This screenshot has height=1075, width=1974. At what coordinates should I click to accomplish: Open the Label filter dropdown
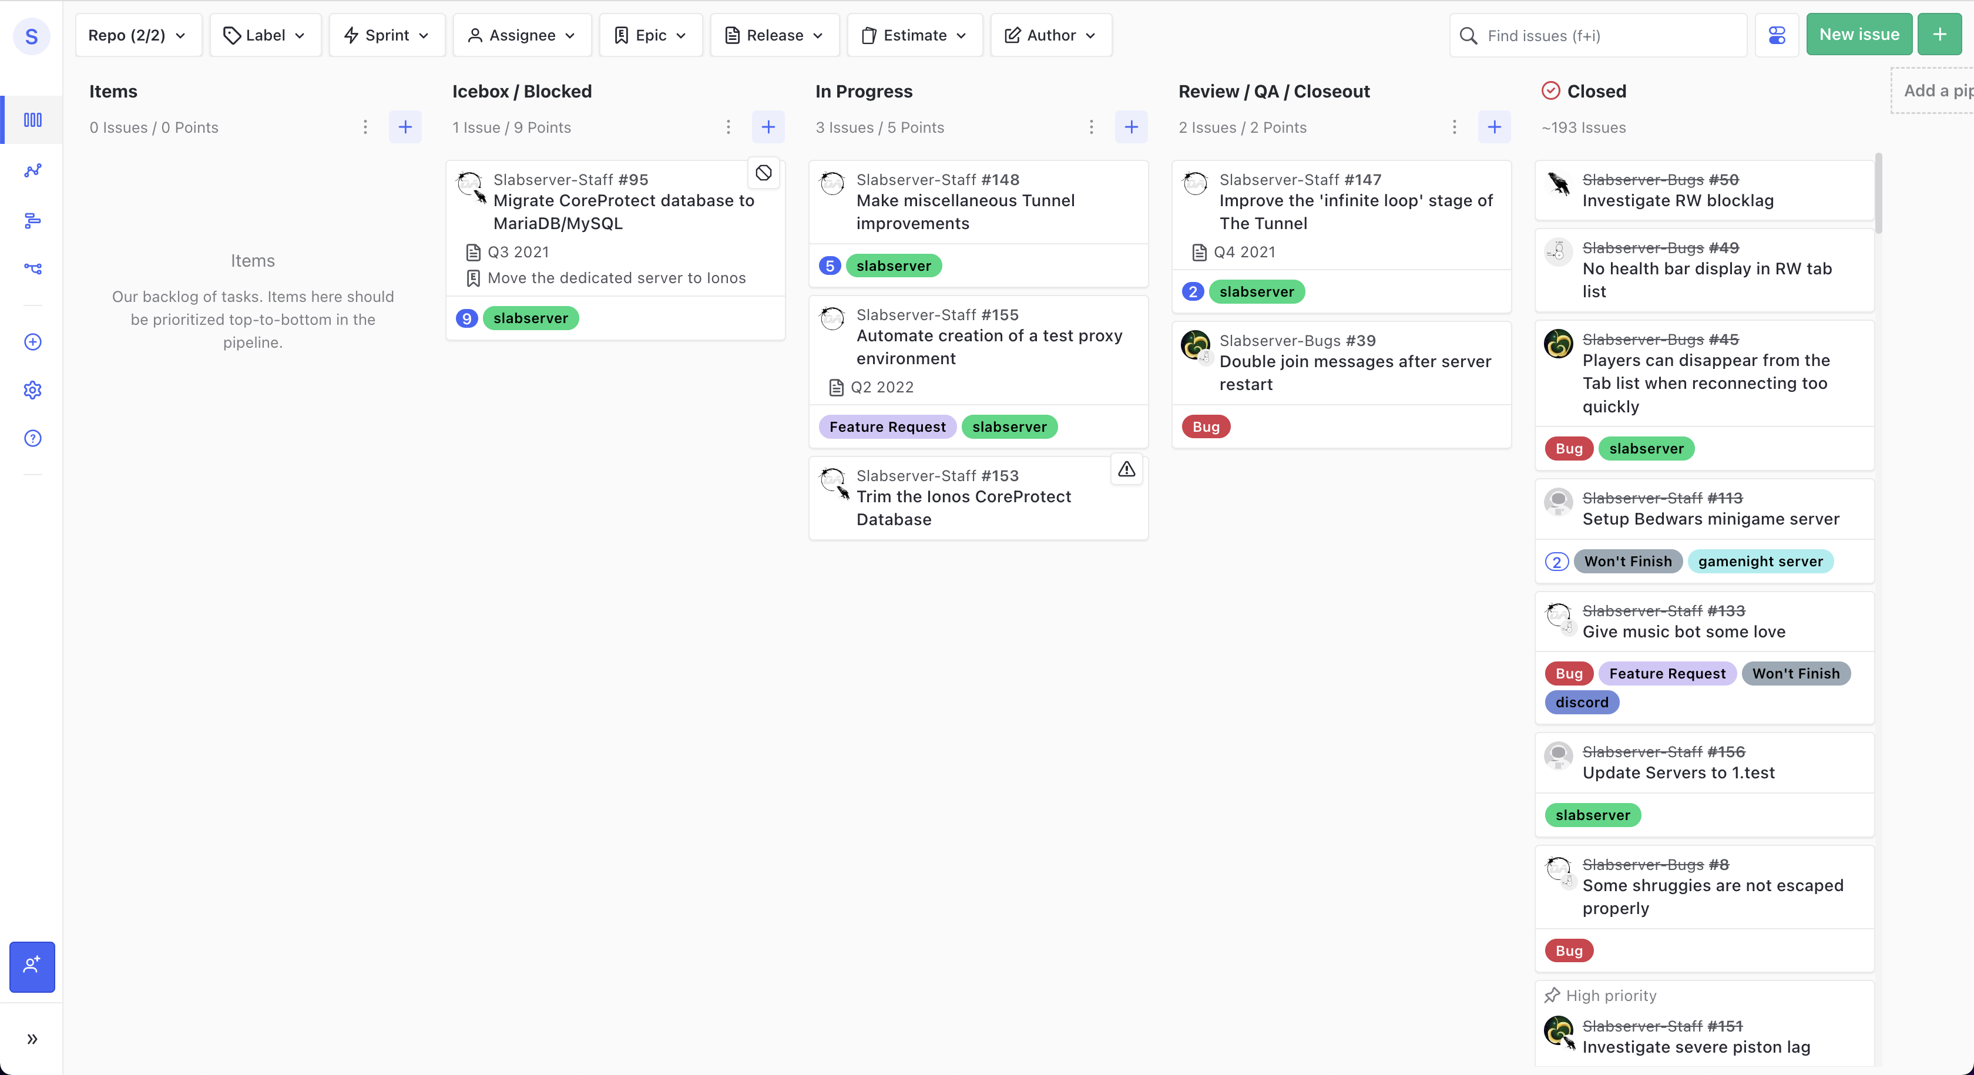pos(265,35)
